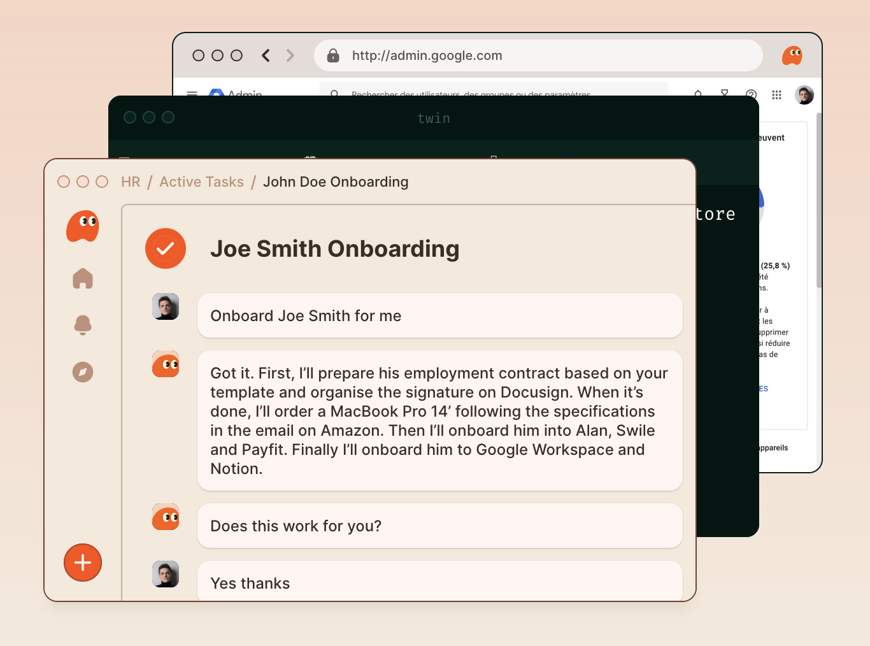Open the Google apps grid icon
Image resolution: width=870 pixels, height=646 pixels.
[776, 95]
